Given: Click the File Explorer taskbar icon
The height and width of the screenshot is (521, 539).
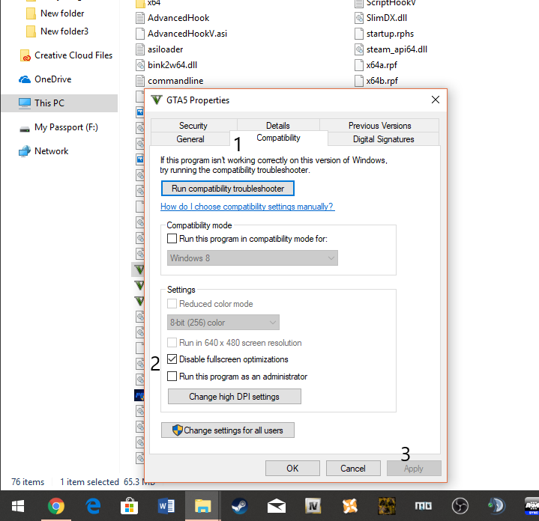Looking at the screenshot, I should point(203,506).
